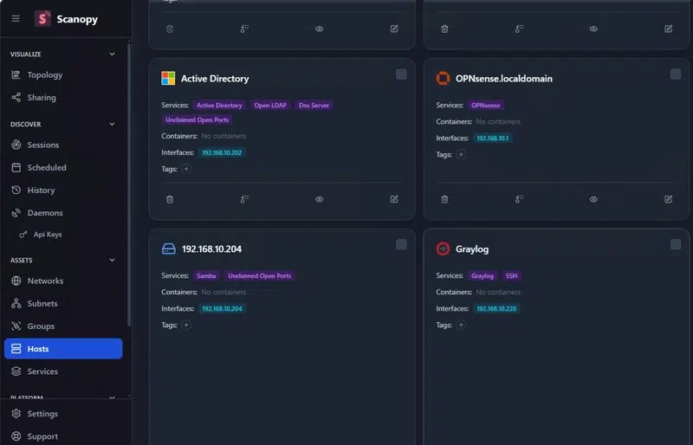693x445 pixels.
Task: Toggle visibility of OPNsense.localdomain host
Action: 593,199
